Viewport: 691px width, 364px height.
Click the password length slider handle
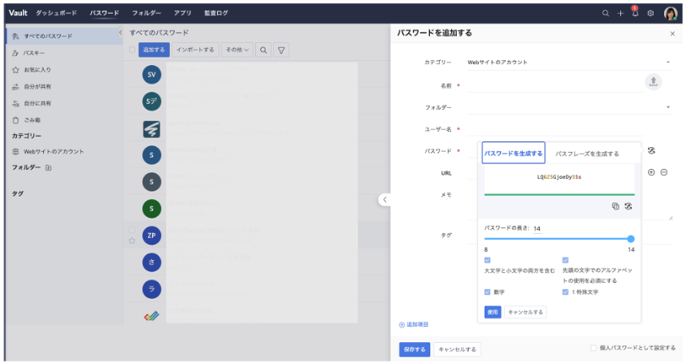point(631,239)
